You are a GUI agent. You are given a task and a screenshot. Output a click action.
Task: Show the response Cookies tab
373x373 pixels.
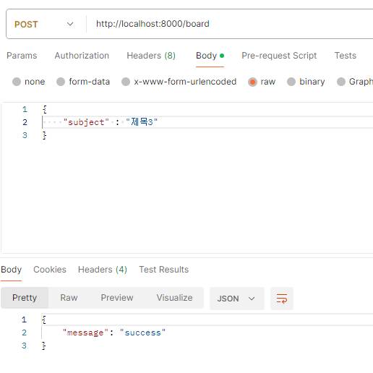(x=50, y=270)
